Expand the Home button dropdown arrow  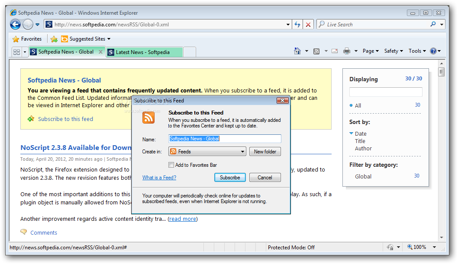coord(306,51)
